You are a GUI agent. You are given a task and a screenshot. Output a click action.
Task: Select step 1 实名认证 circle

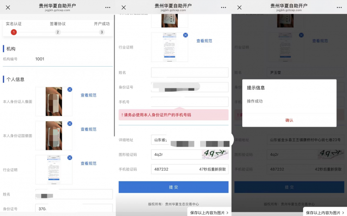coord(14,32)
